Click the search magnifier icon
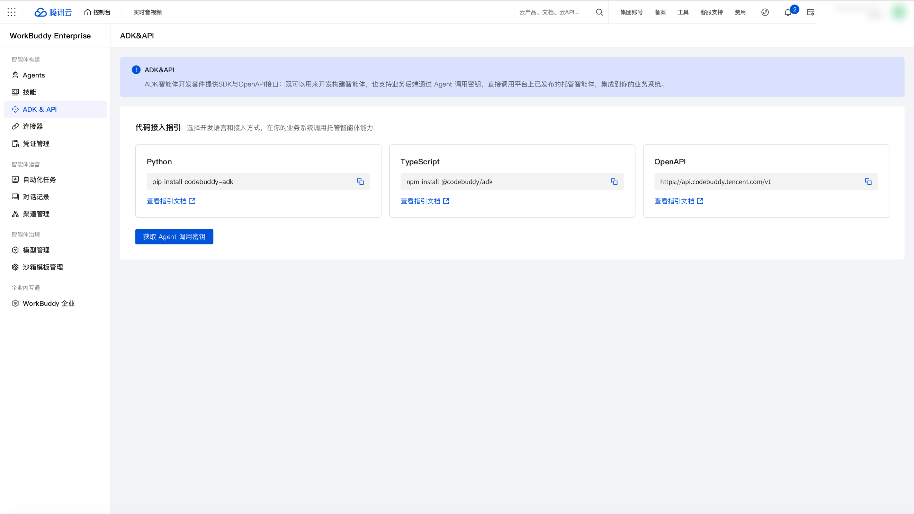914x514 pixels. (x=599, y=12)
